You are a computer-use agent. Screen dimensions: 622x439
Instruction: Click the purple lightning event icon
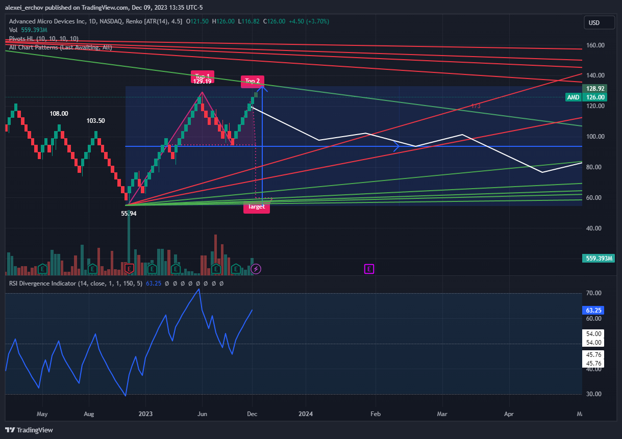257,268
